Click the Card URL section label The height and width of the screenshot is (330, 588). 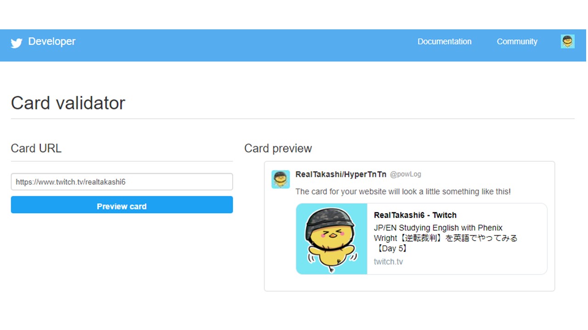[36, 148]
